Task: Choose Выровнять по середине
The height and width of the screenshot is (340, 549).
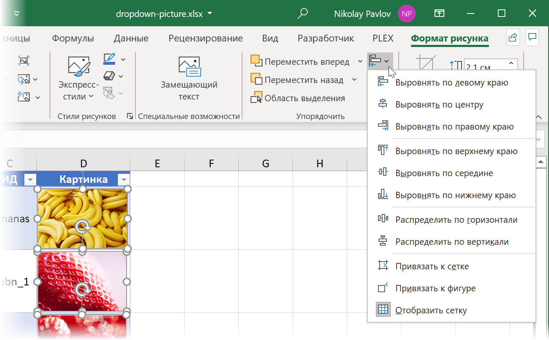Action: (451, 173)
